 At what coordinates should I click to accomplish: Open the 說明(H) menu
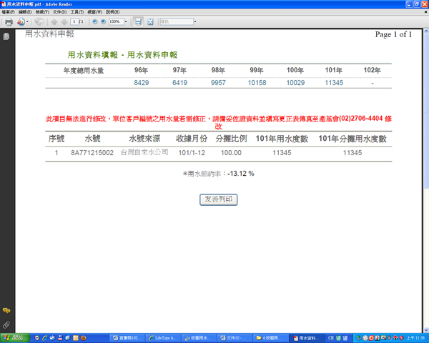113,12
